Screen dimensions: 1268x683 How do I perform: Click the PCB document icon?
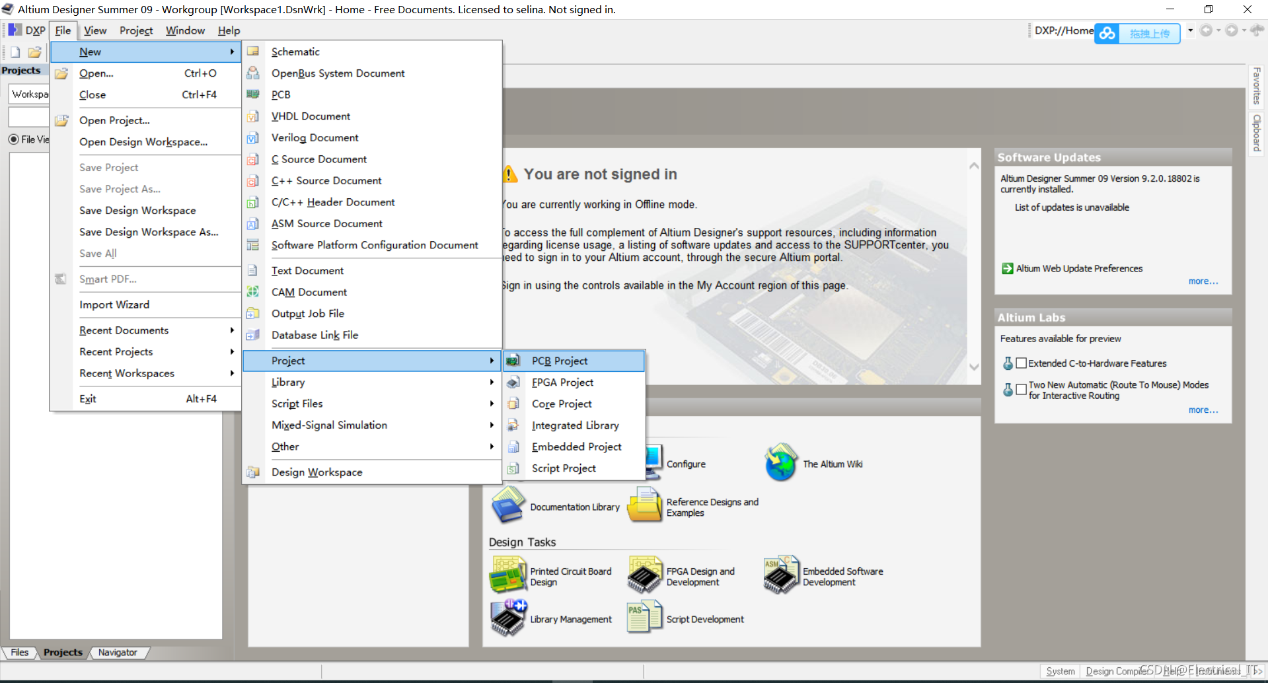[x=253, y=94]
